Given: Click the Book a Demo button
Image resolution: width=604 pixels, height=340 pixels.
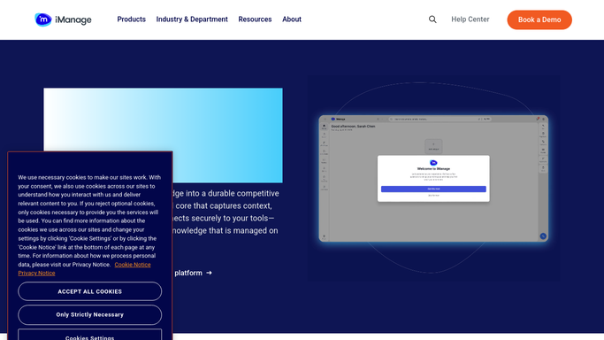Looking at the screenshot, I should 539,19.
